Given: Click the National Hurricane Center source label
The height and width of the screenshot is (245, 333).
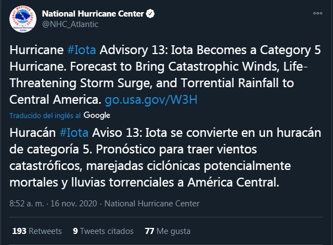Looking at the screenshot, I should tap(152, 204).
